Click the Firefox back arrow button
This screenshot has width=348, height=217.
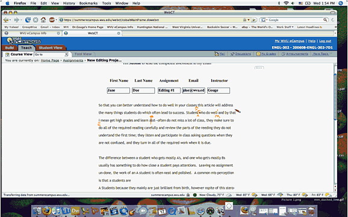[6, 20]
